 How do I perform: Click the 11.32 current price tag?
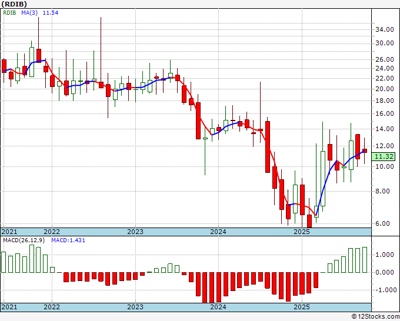point(383,156)
